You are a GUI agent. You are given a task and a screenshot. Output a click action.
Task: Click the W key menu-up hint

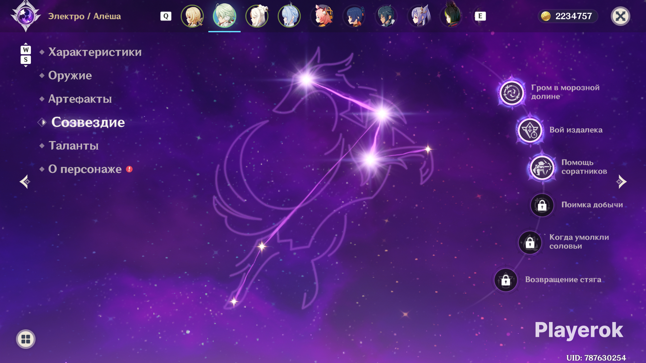click(25, 50)
